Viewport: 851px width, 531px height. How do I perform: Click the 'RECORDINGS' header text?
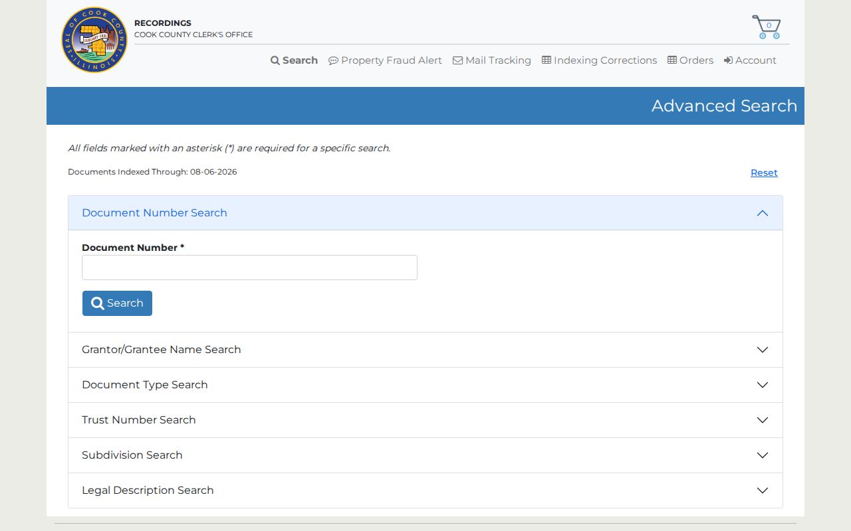(163, 23)
